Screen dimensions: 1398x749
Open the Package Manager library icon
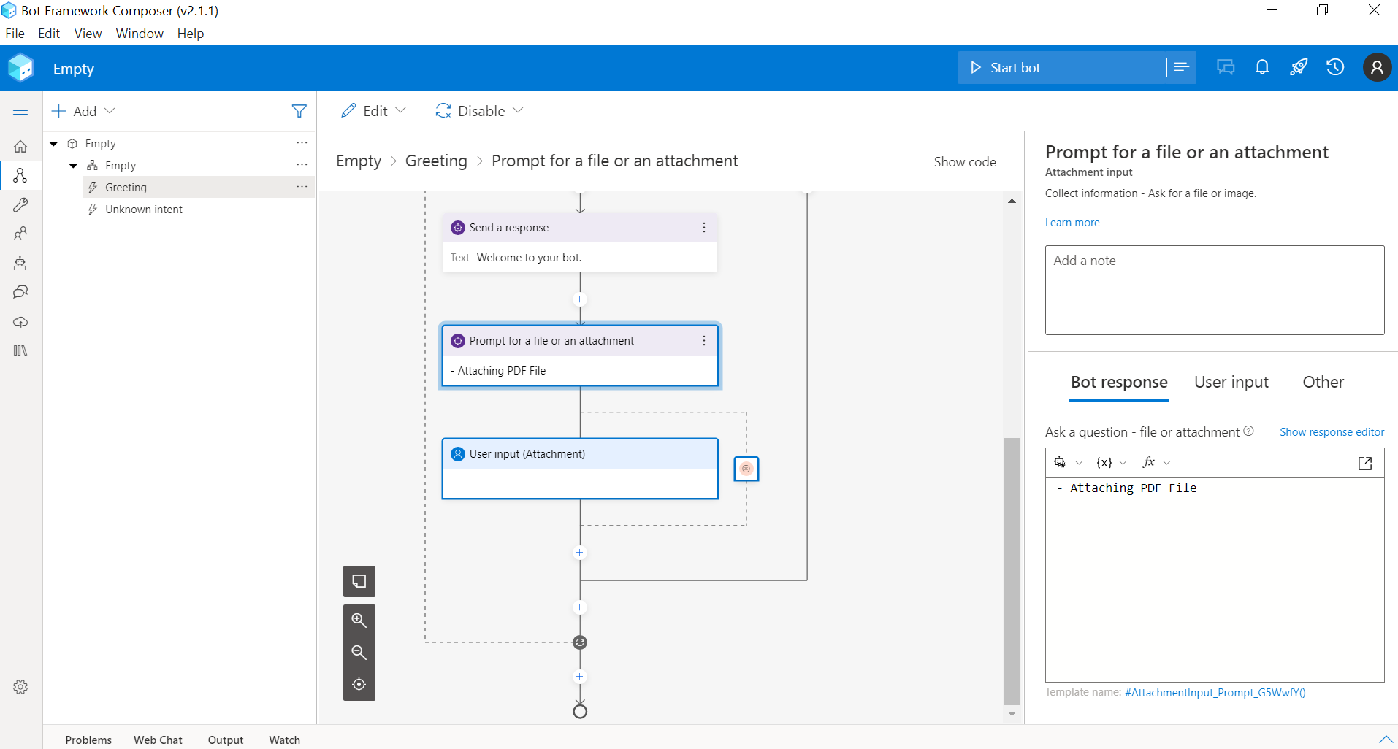(21, 350)
